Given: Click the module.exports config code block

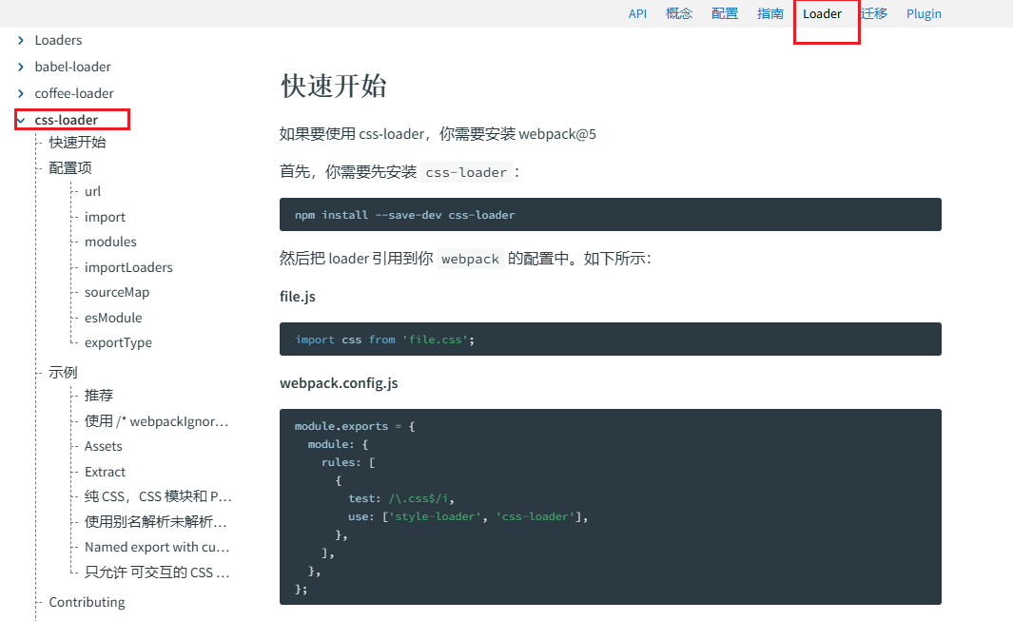Looking at the screenshot, I should (x=610, y=507).
